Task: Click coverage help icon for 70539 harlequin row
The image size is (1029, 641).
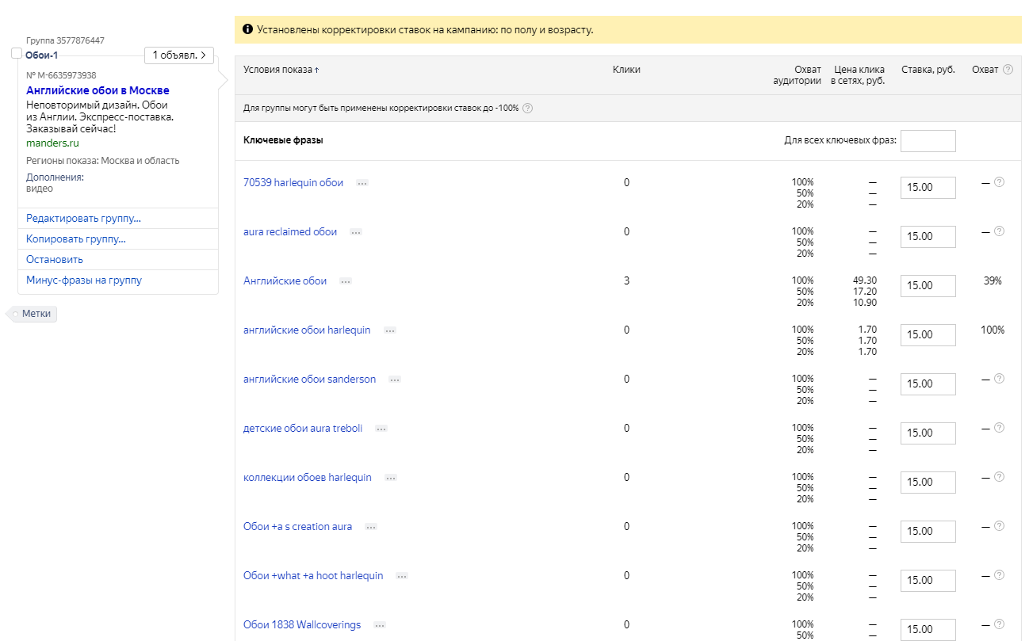Action: 999,182
